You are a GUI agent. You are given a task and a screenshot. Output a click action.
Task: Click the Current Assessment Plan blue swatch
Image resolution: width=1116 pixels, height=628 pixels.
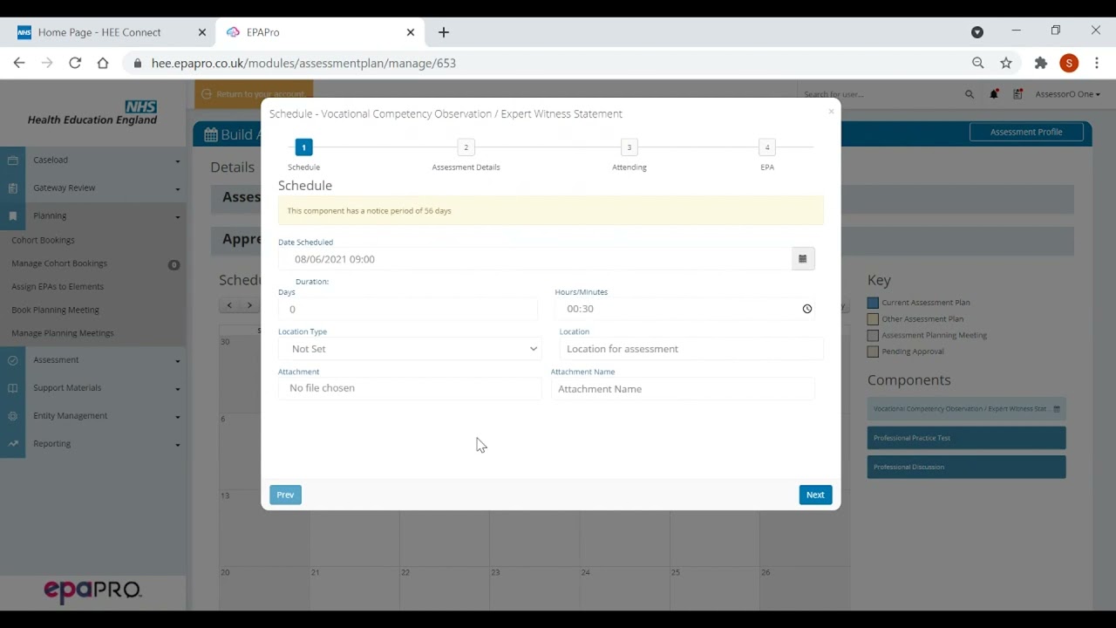(873, 303)
